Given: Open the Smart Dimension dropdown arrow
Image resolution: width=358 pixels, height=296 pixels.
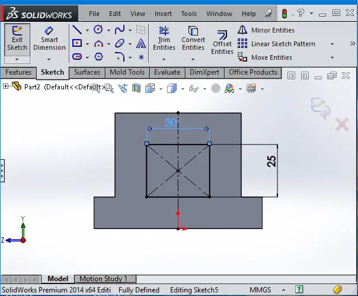Looking at the screenshot, I should pyautogui.click(x=49, y=60).
